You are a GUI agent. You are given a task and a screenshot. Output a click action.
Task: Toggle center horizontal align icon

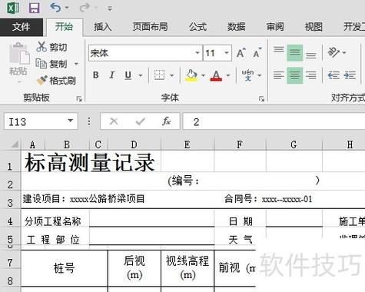(295, 75)
